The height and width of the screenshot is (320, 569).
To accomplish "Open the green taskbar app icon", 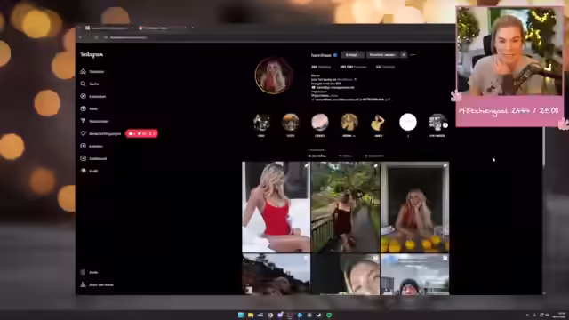I will 329,315.
